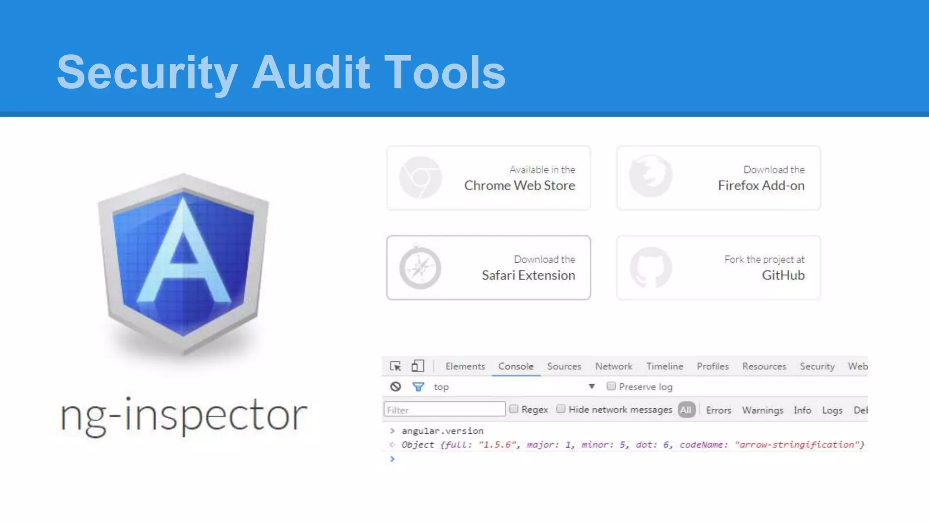Click the Firefox logo icon
929x522 pixels.
[x=651, y=176]
